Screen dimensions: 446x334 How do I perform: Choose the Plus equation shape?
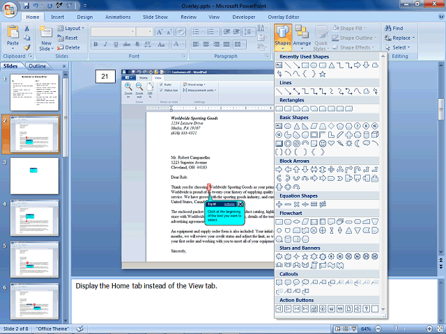tap(279, 204)
